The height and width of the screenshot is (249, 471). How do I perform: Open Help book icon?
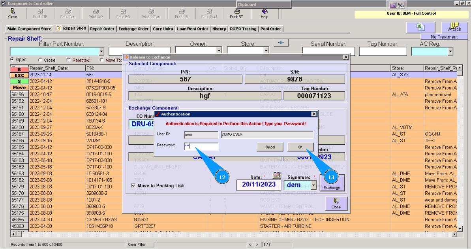(265, 11)
